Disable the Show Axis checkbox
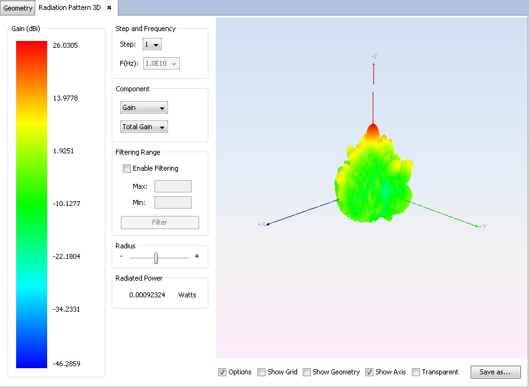 (370, 372)
